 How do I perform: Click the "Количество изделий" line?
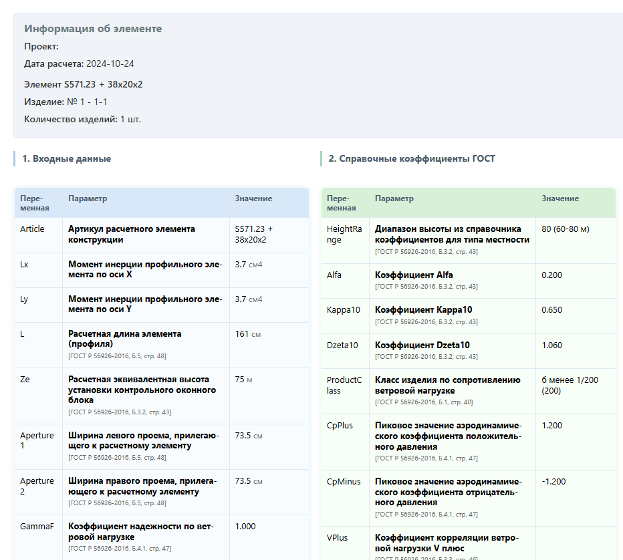pyautogui.click(x=82, y=120)
